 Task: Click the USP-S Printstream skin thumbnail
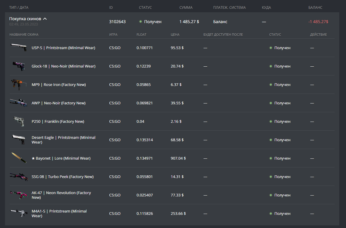click(x=19, y=48)
